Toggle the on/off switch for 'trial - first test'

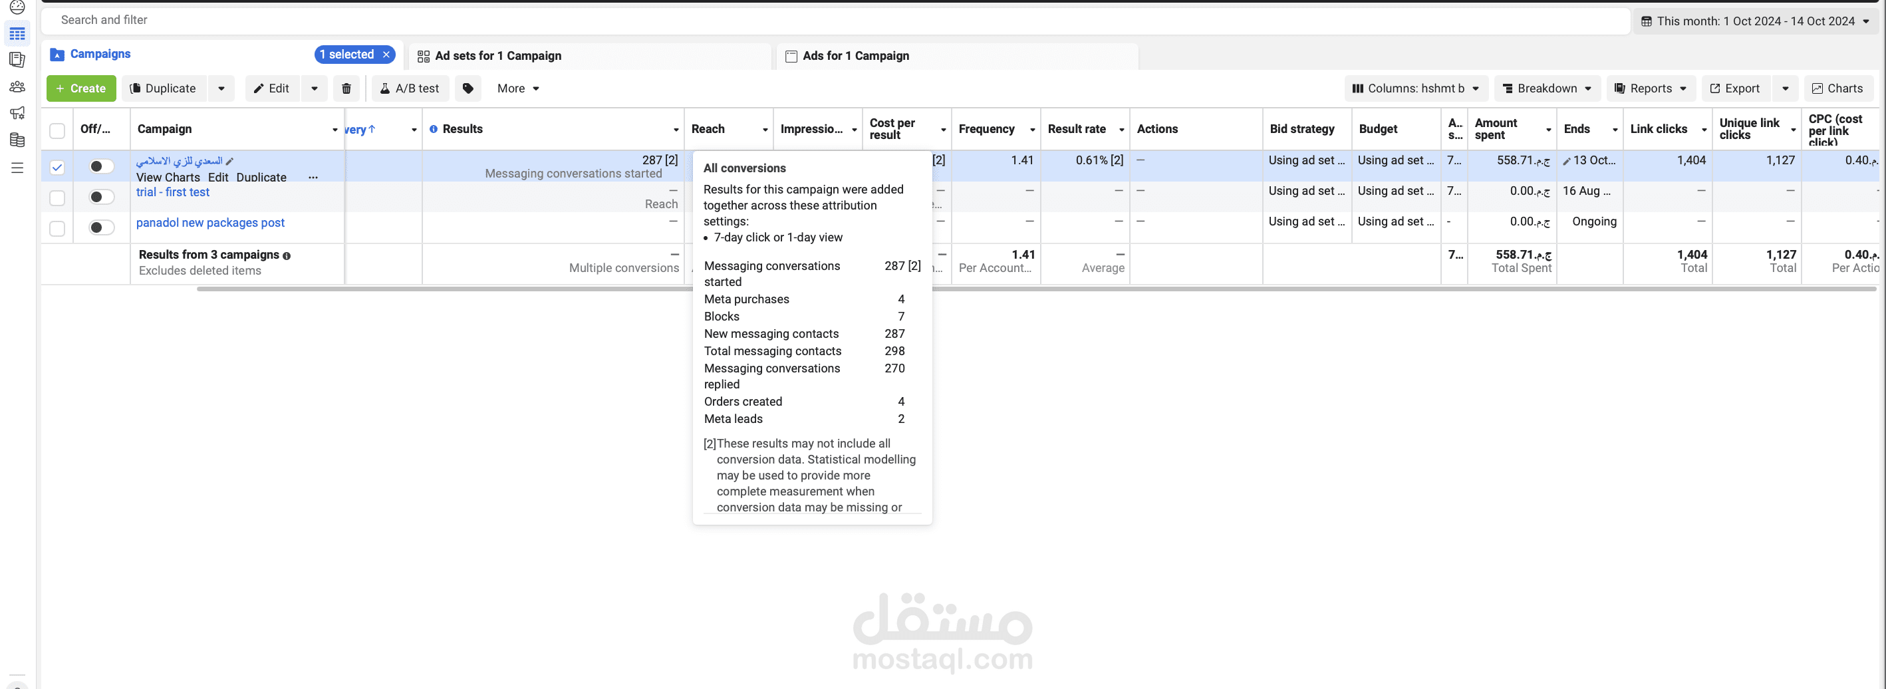point(101,197)
